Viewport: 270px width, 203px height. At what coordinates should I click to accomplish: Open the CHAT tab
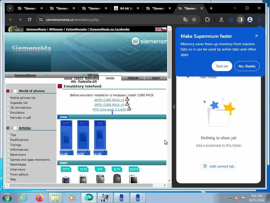point(156,78)
